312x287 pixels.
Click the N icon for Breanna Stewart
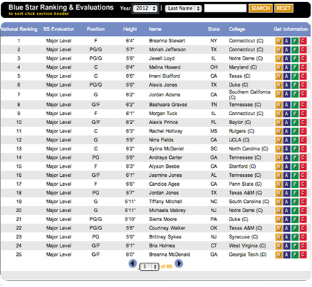coord(279,41)
